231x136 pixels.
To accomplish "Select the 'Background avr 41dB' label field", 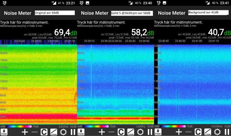I will pos(208,12).
